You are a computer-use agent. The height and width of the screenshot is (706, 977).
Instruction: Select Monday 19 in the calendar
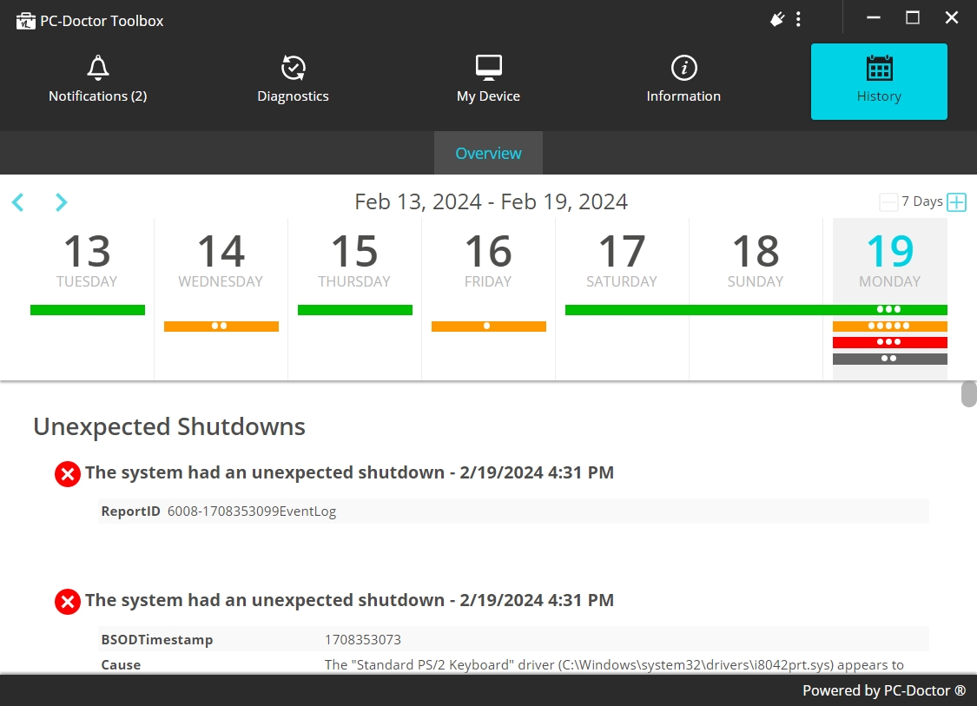pyautogui.click(x=890, y=261)
